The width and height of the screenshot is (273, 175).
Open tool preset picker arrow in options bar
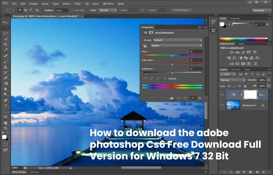[13, 10]
